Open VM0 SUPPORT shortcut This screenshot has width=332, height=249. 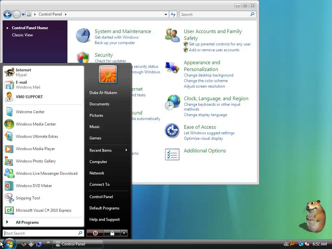[43, 97]
